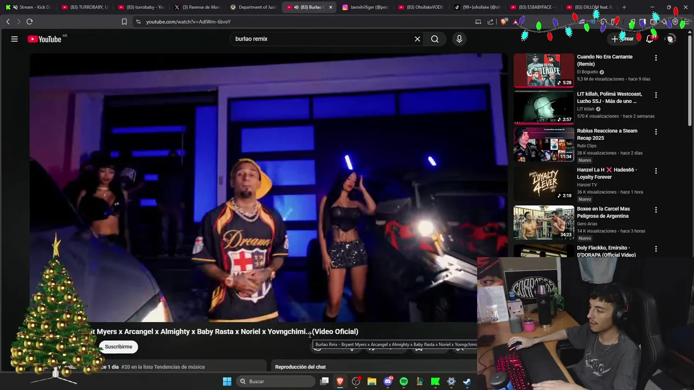Switch to the (83) DILLOM feat tab

coord(590,7)
